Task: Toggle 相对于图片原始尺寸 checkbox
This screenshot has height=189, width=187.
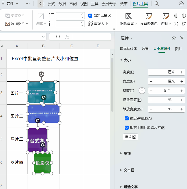Action: click(x=127, y=128)
